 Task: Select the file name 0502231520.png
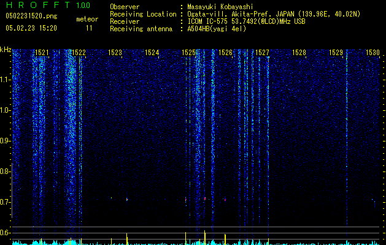pos(31,16)
